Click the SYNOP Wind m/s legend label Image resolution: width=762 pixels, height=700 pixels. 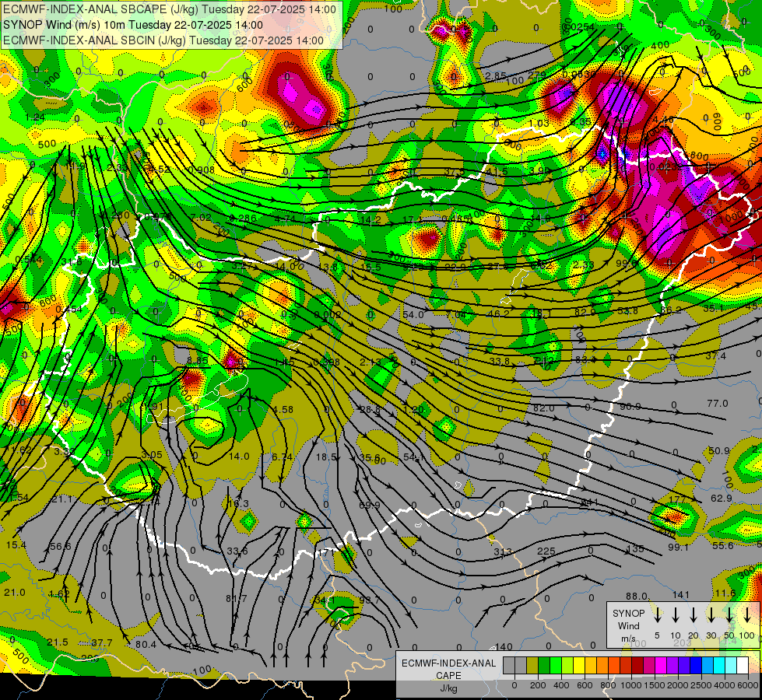(628, 625)
